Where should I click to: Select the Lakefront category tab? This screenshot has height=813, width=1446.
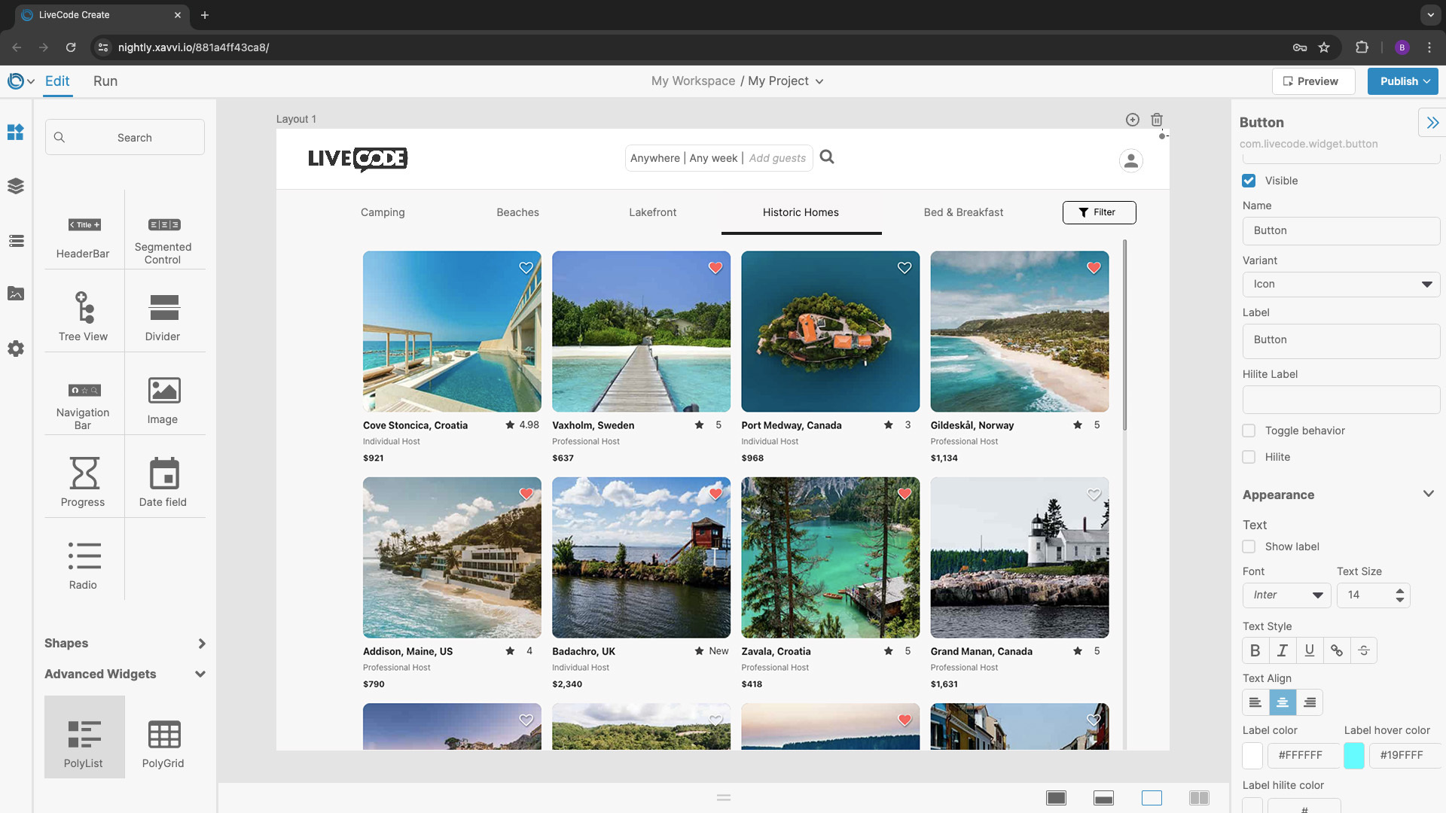coord(652,212)
